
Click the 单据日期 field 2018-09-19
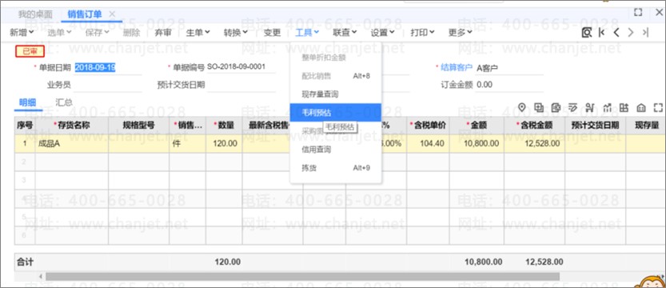[107, 67]
